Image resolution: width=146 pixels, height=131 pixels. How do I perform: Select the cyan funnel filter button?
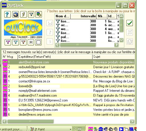point(16,42)
